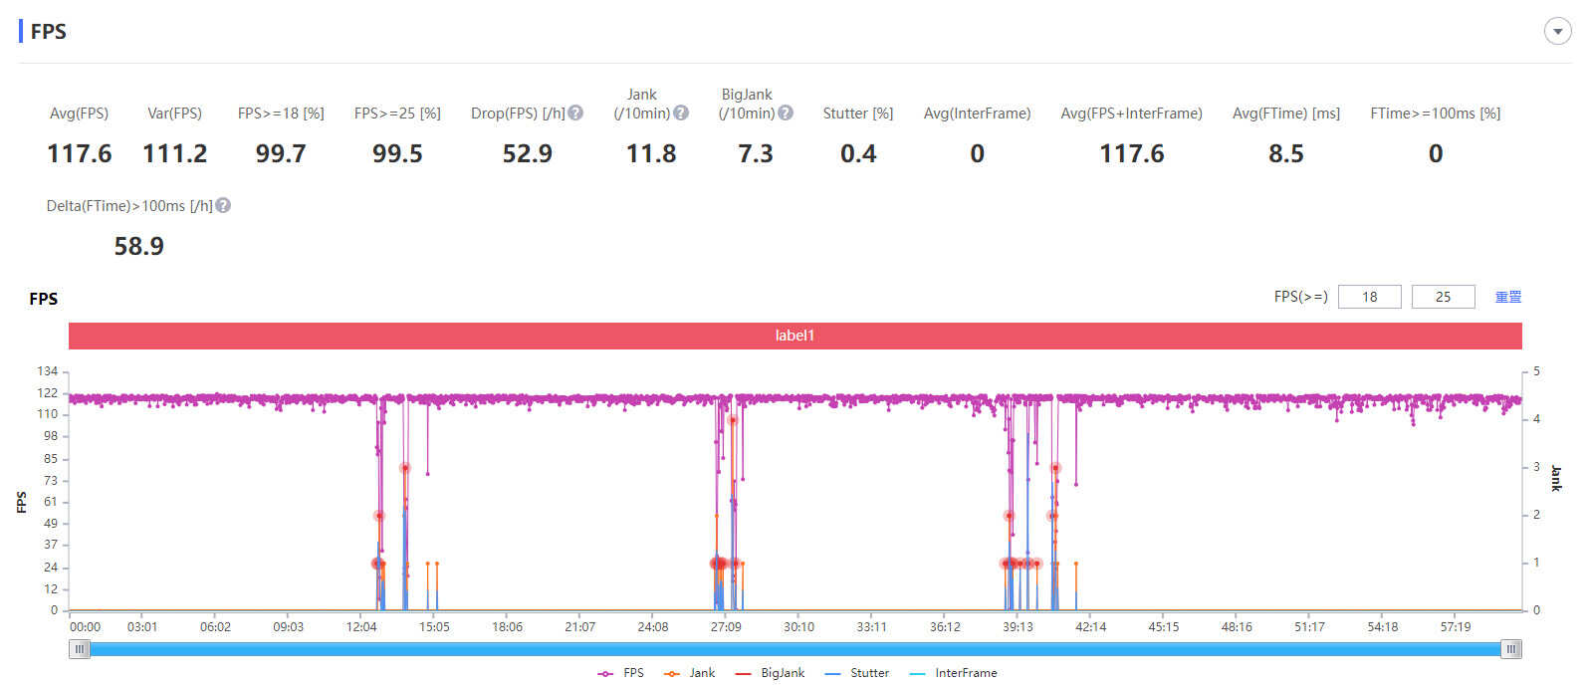Click the Delta(FTime) value 58.9

138,246
